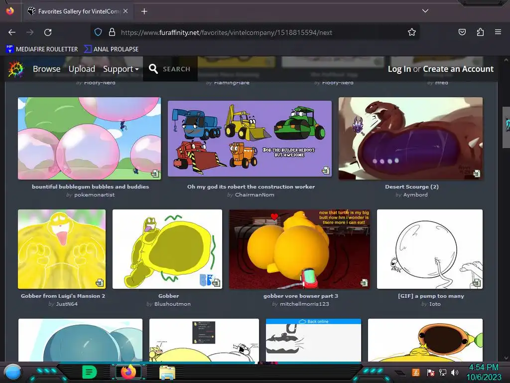
Task: Click the scrollbar down arrow
Action: click(506, 358)
